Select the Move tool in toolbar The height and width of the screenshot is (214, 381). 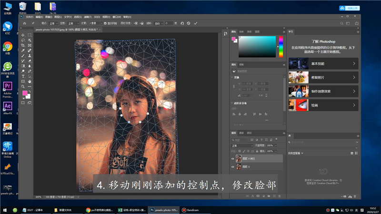click(23, 35)
